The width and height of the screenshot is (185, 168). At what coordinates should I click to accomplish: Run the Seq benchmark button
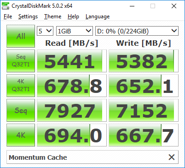pos(21,110)
